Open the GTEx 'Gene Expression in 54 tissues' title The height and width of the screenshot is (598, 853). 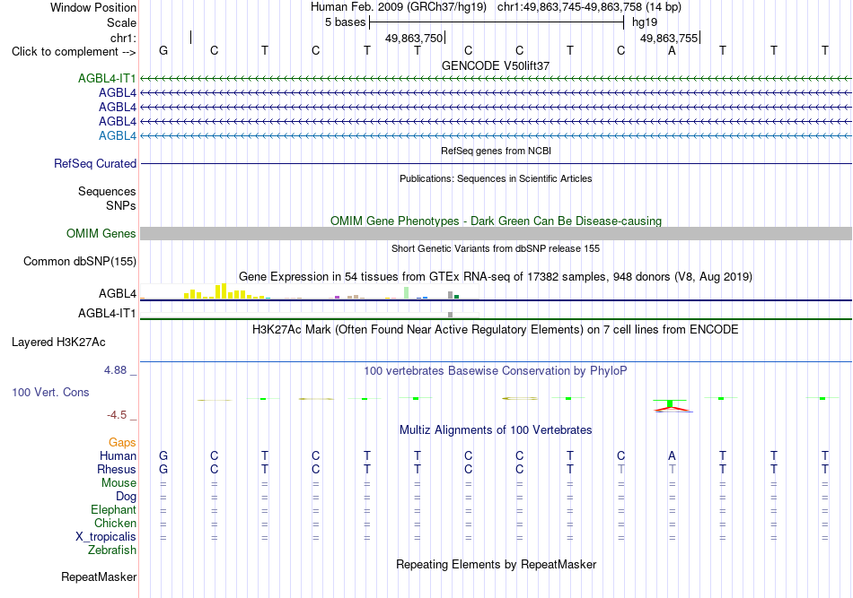tap(496, 276)
